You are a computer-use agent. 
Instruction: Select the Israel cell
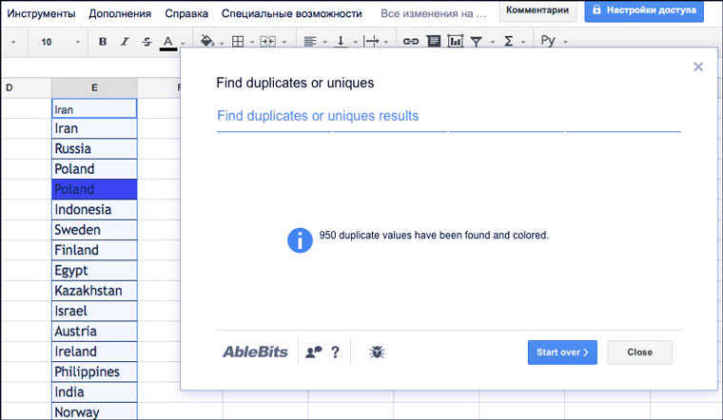[x=94, y=311]
